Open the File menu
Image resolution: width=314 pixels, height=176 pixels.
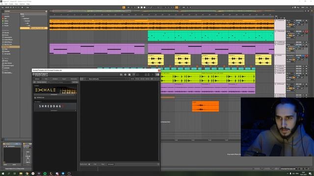coord(2,4)
